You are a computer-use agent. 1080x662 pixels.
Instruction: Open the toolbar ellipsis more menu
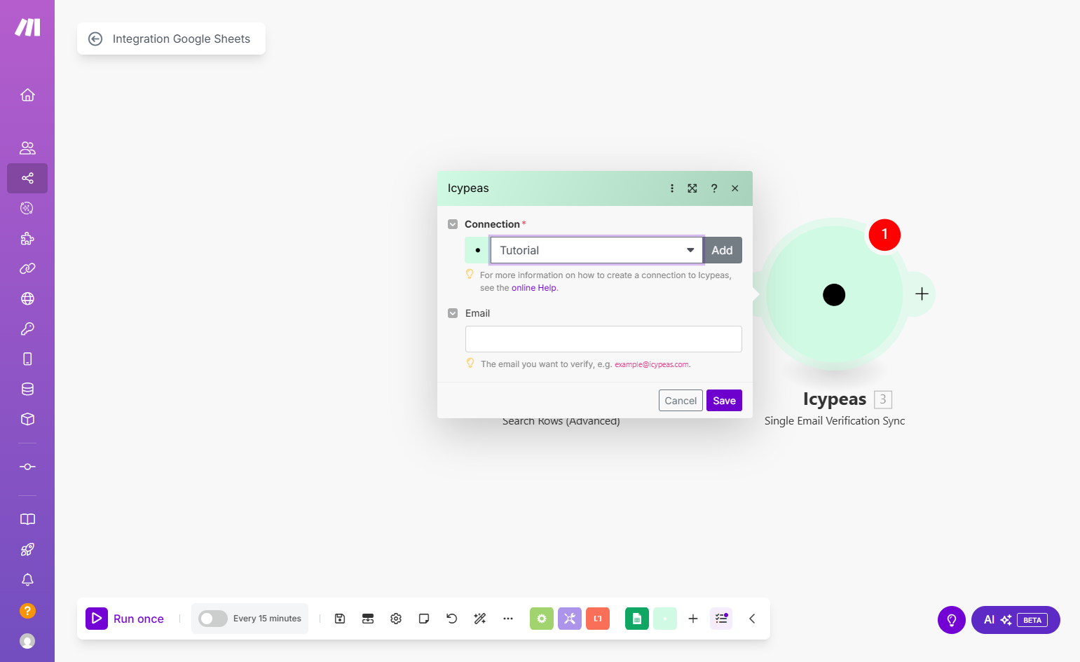point(508,619)
